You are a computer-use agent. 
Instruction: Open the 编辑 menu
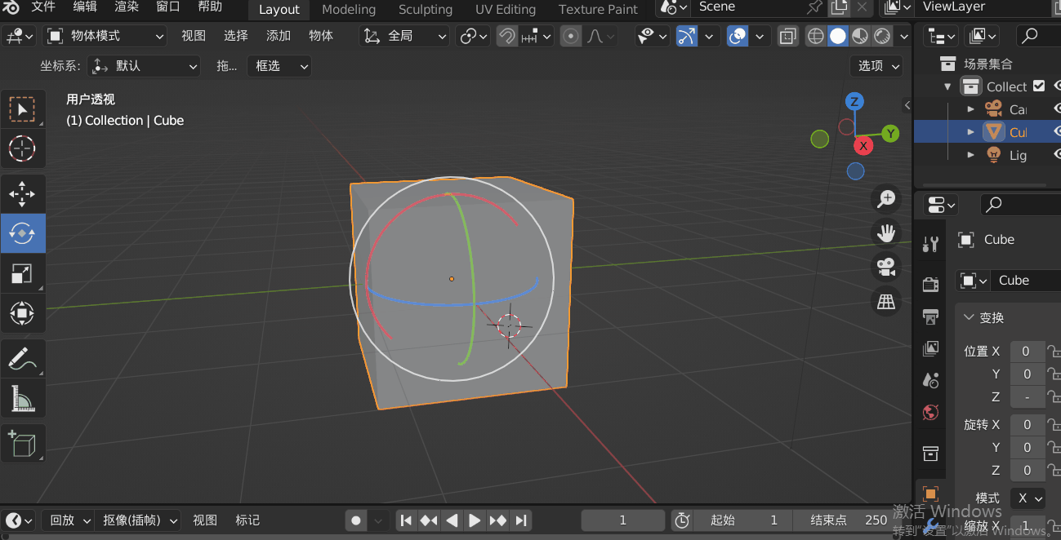[85, 7]
